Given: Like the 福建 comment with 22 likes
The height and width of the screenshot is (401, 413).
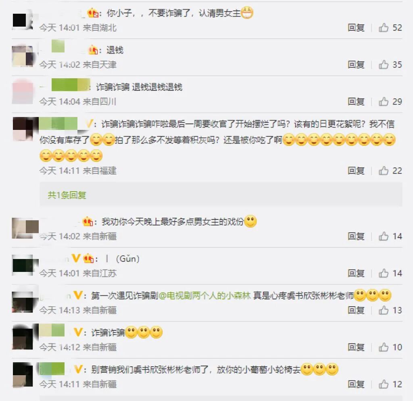Looking at the screenshot, I should point(390,171).
